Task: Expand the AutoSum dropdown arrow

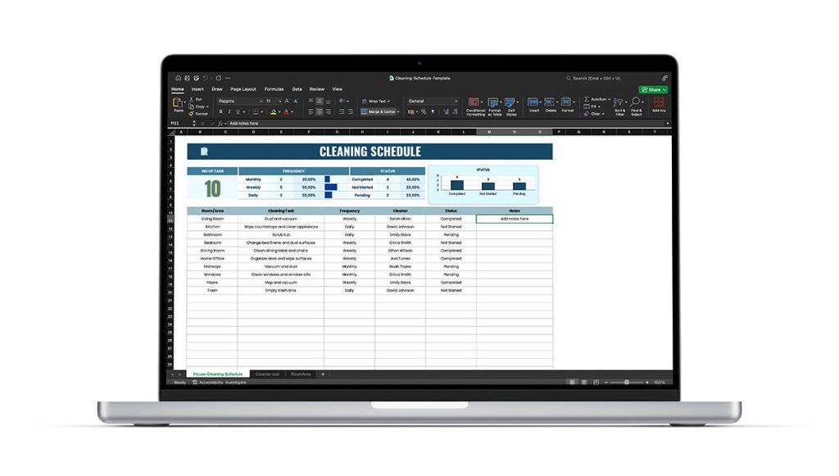Action: [609, 99]
